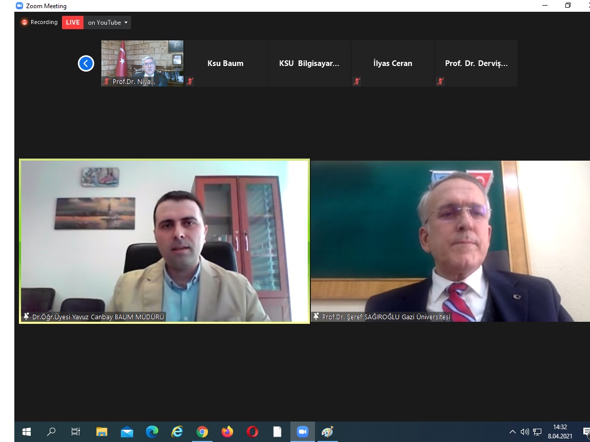Launch Google Chrome from the taskbar

tap(202, 432)
